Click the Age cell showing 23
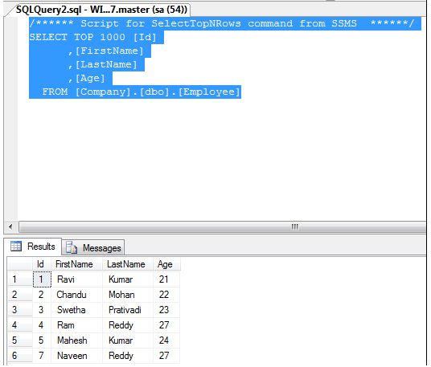The height and width of the screenshot is (367, 431). point(166,310)
